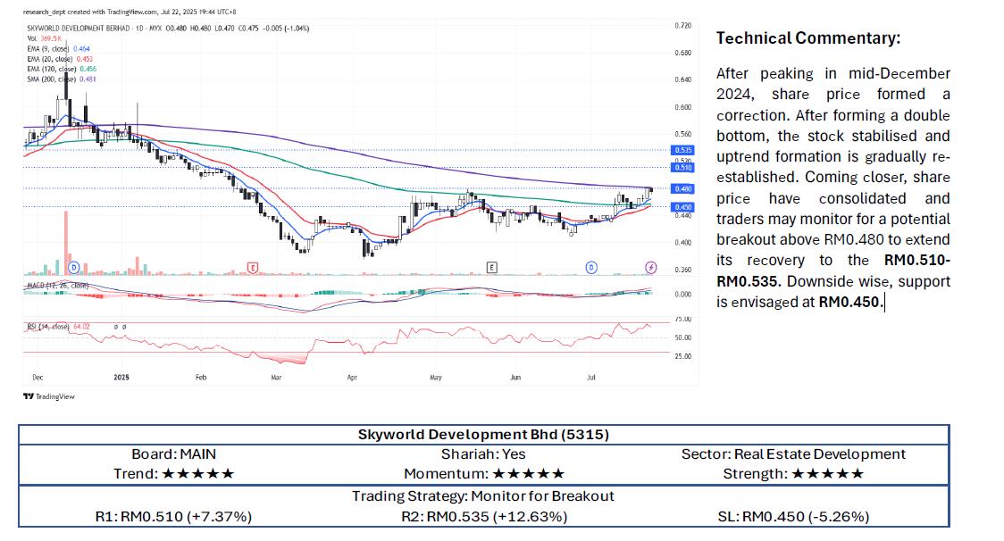Click the 'SL: RM0.450 (-5.26%)' cell
The image size is (1004, 541).
point(793,517)
